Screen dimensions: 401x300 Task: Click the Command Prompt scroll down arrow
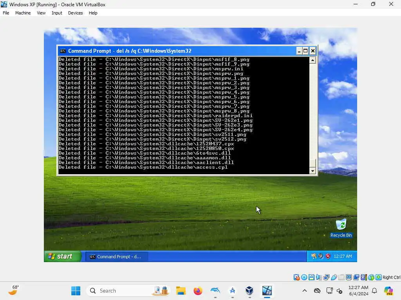tap(312, 171)
